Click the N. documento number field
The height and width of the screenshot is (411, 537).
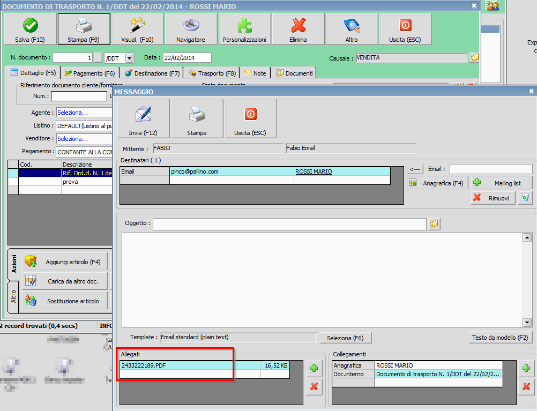click(x=72, y=58)
